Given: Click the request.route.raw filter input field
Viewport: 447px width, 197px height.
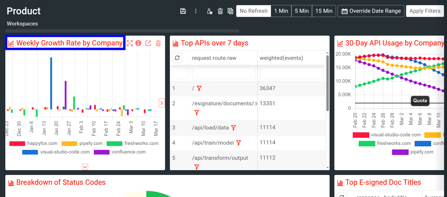Looking at the screenshot, I should tap(224, 73).
